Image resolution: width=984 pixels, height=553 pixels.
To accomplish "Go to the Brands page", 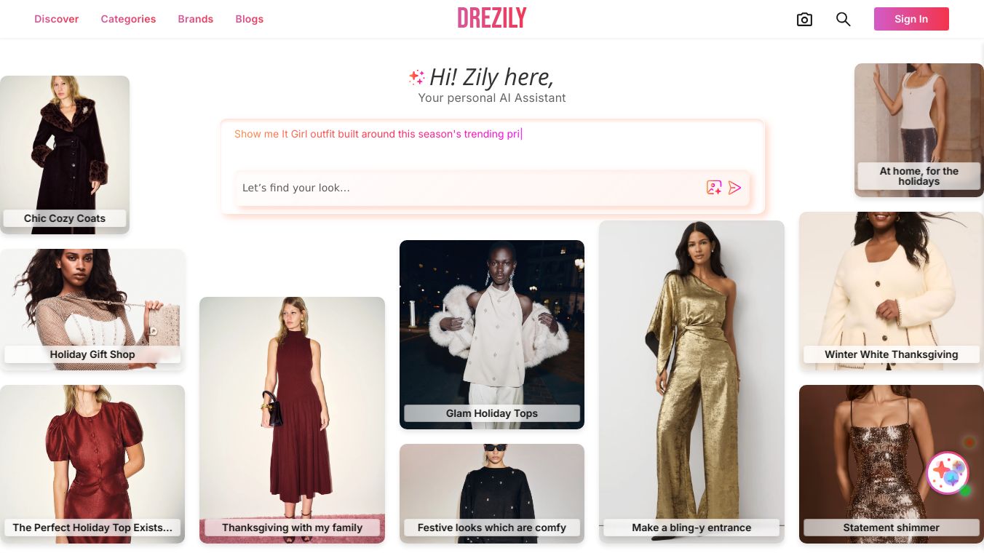I will (196, 19).
